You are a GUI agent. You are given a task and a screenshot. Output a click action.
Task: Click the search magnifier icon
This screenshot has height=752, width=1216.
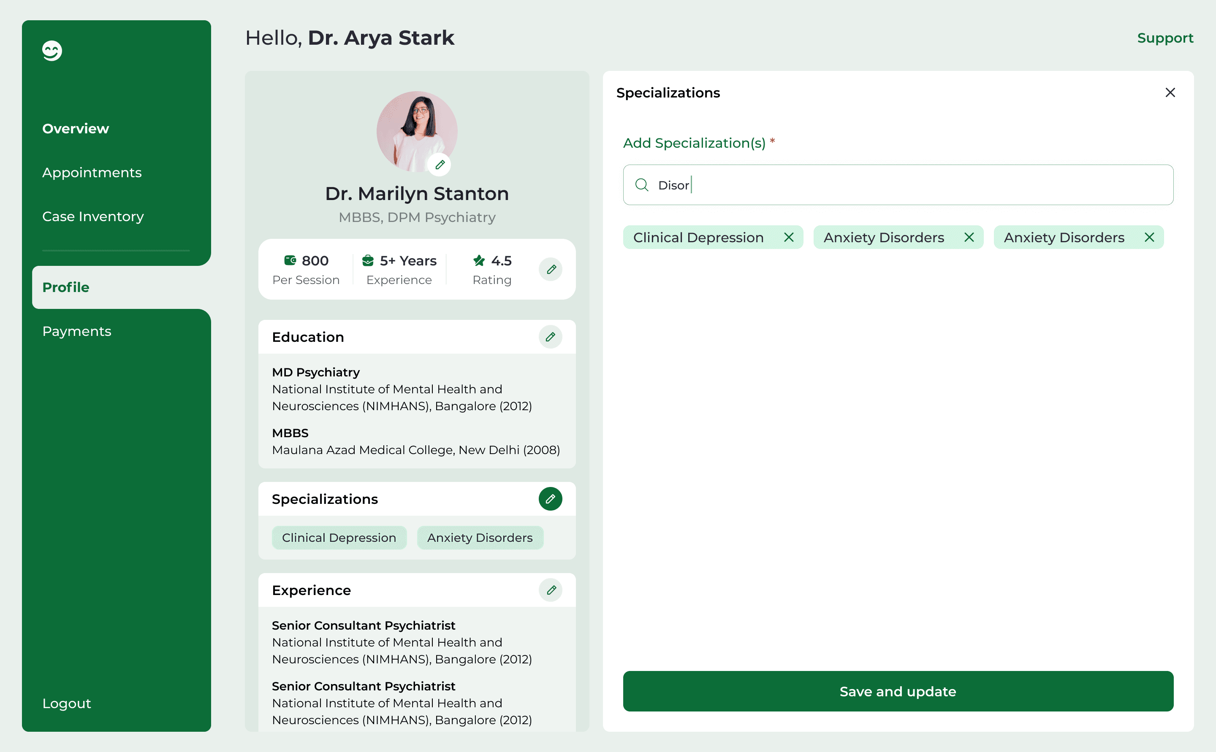click(642, 186)
